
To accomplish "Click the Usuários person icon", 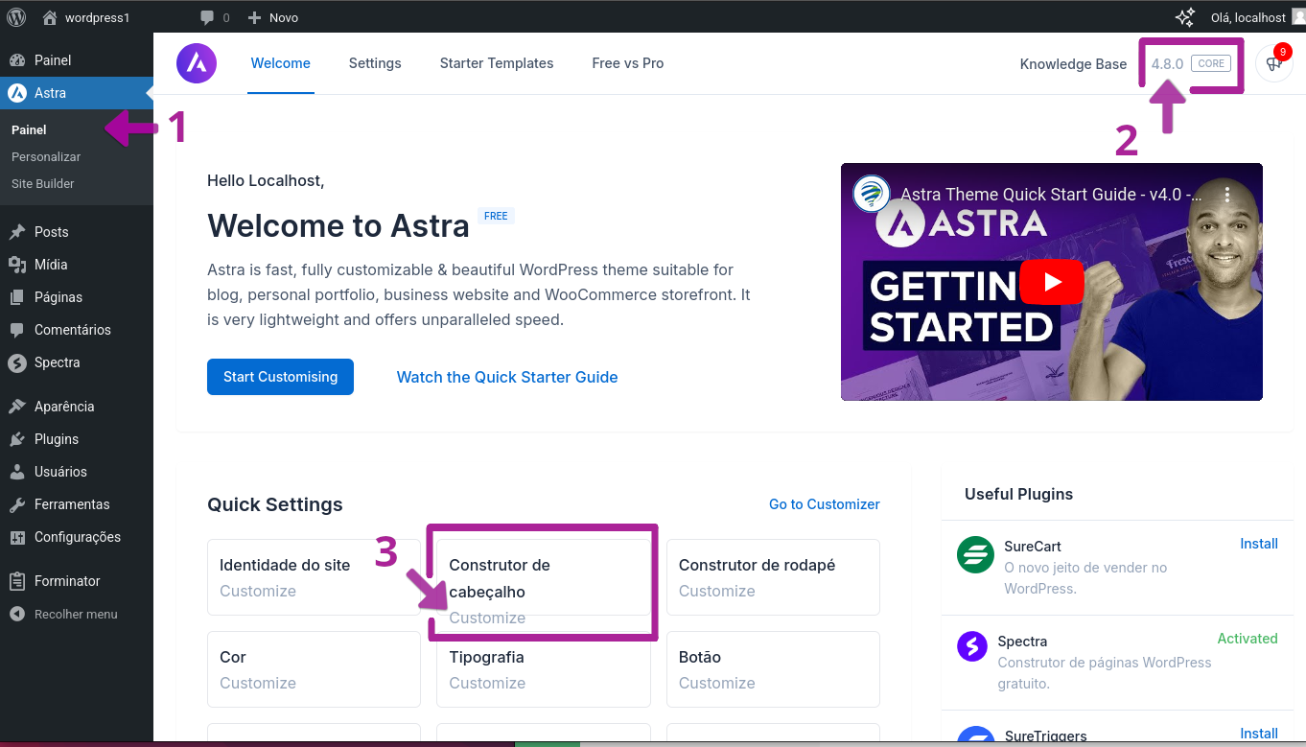I will [17, 472].
